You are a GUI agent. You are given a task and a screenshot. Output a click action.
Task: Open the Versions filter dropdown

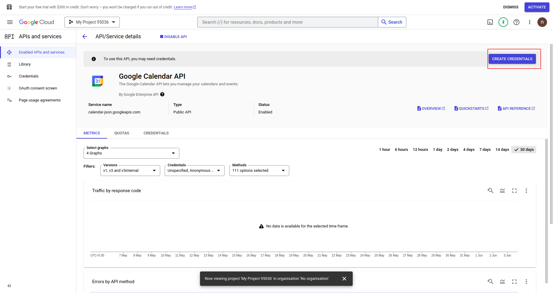point(130,171)
